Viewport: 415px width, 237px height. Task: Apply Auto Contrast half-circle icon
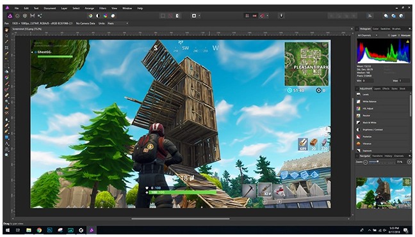98,16
